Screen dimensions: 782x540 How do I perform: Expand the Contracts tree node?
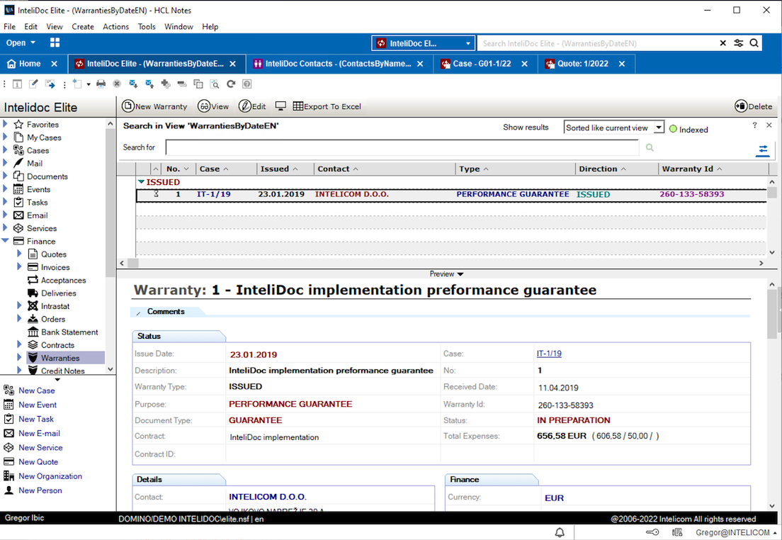click(19, 345)
